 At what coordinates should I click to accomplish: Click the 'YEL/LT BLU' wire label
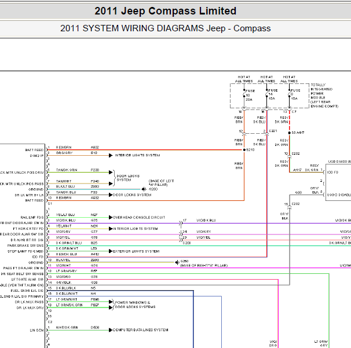pyautogui.click(x=65, y=215)
